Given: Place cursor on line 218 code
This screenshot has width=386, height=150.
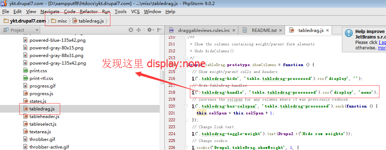Looking at the screenshot, I should pyautogui.click(x=285, y=92).
